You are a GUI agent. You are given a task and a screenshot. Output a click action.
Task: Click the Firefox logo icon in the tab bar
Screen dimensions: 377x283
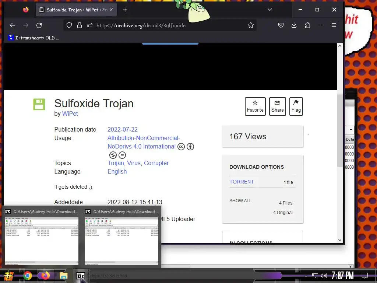(26, 10)
